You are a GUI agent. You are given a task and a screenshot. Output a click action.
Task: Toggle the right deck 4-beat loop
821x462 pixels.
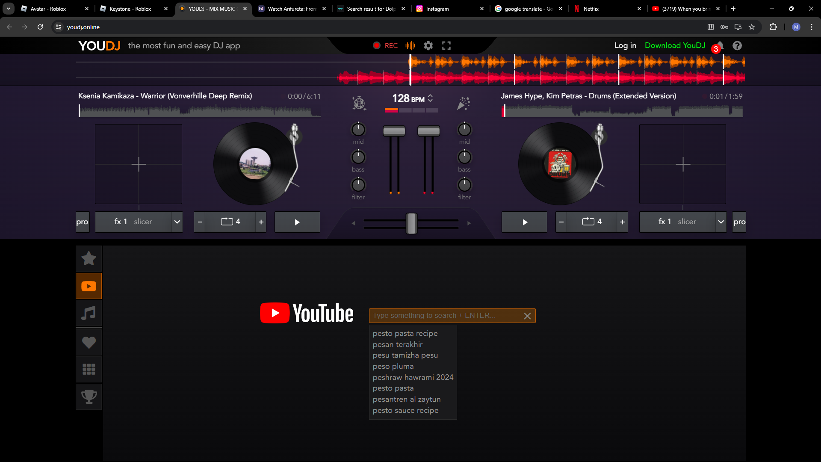point(592,222)
